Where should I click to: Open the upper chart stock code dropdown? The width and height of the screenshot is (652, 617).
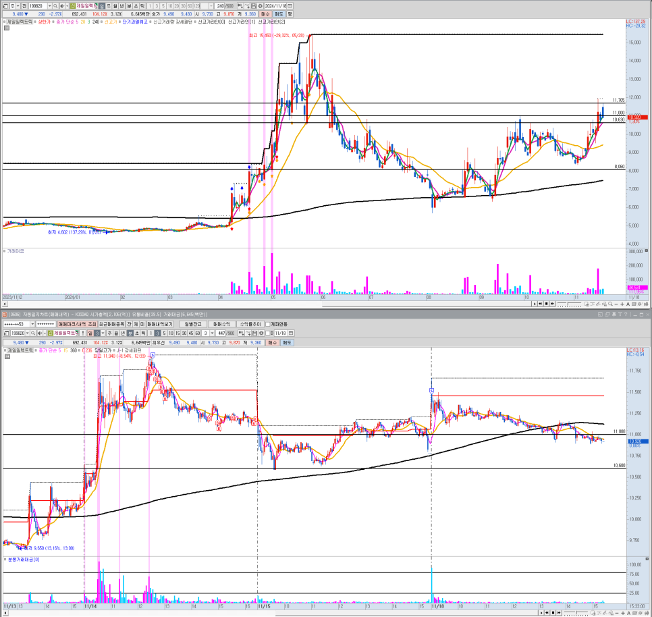(x=49, y=6)
